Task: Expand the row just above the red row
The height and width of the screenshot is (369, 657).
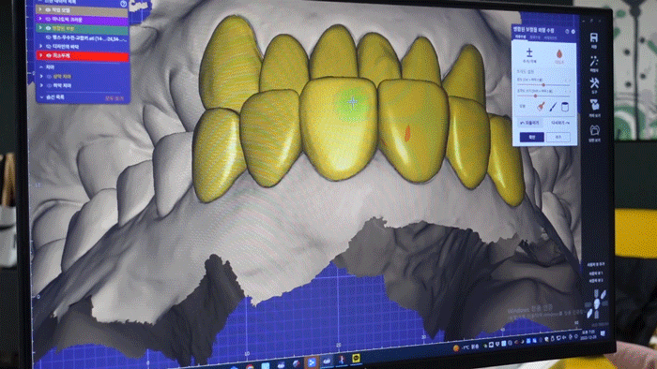Action: pos(41,46)
